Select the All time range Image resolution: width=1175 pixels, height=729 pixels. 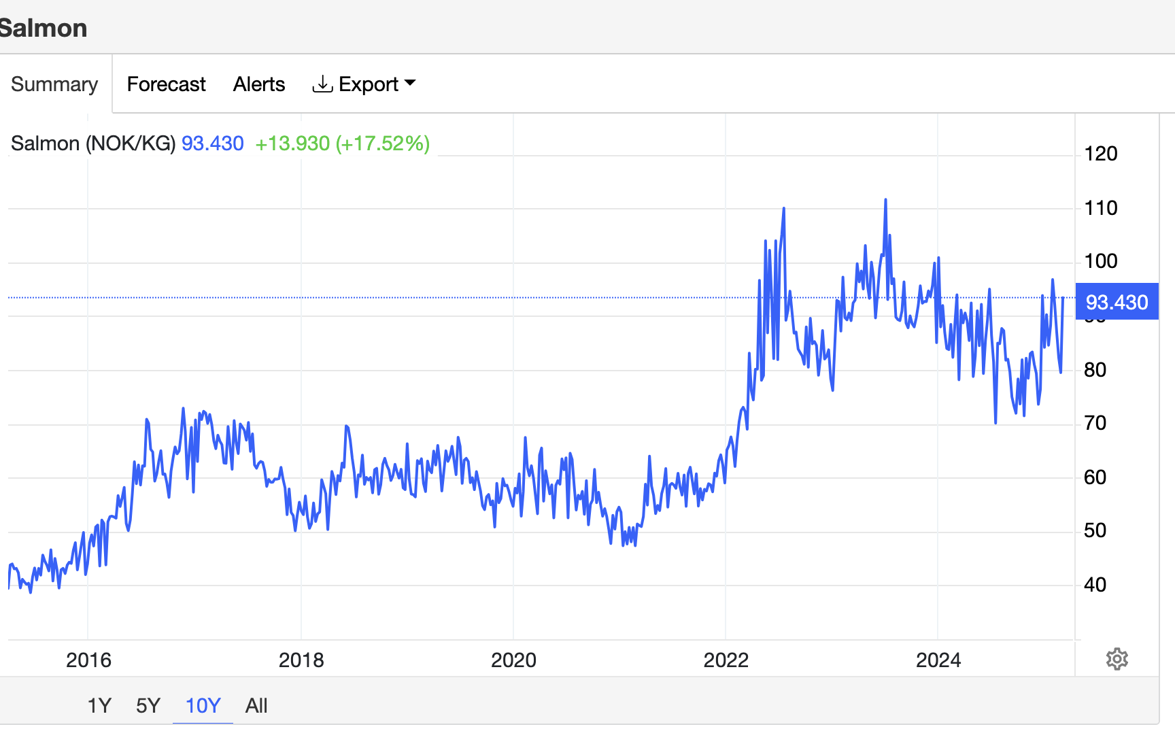(x=256, y=705)
